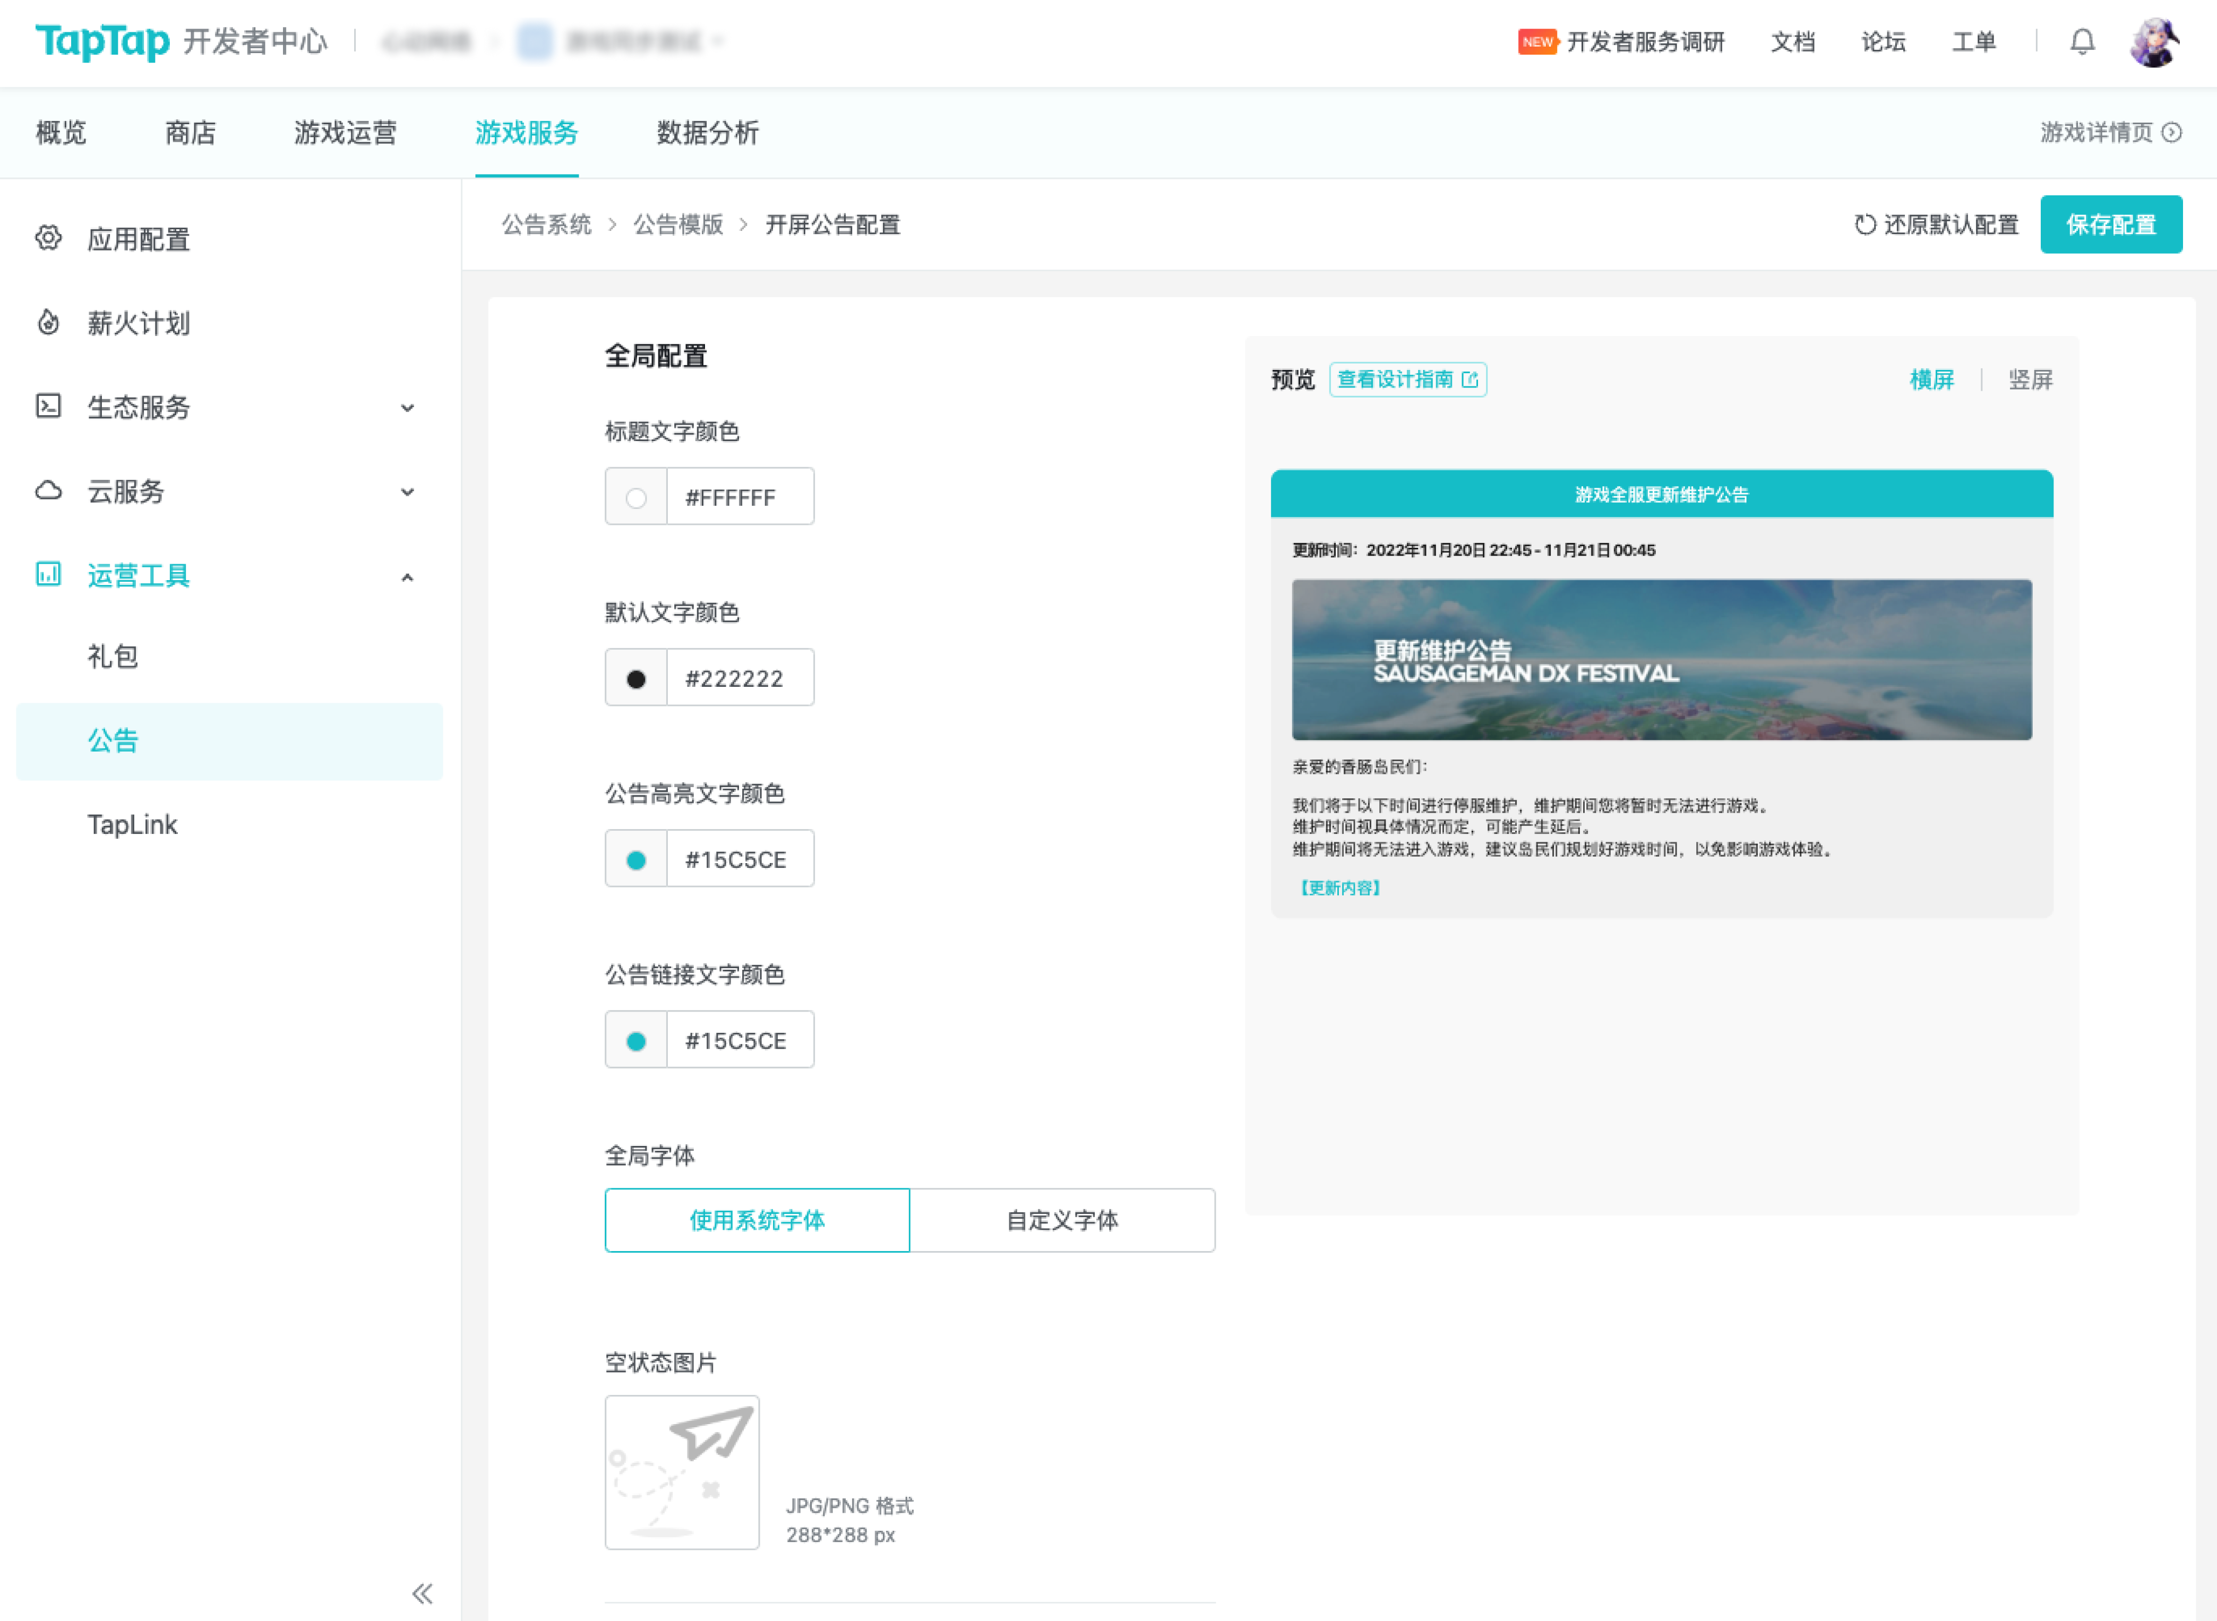Open the user avatar menu
2217x1621 pixels.
pos(2153,42)
